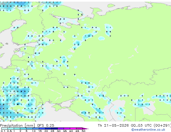Screen dimensions: 171x132
Task: Click the '0.5' legend scale label
Action: click(x=9, y=131)
